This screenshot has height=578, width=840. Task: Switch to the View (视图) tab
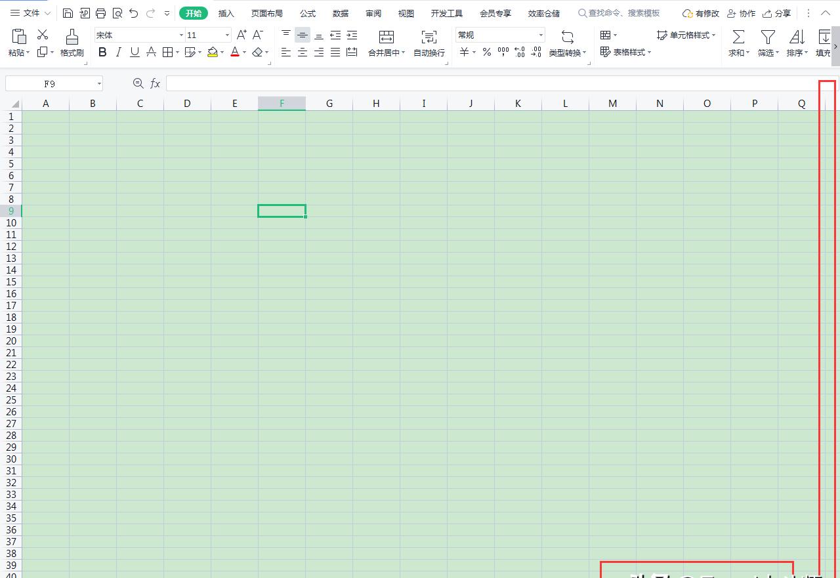(x=406, y=13)
